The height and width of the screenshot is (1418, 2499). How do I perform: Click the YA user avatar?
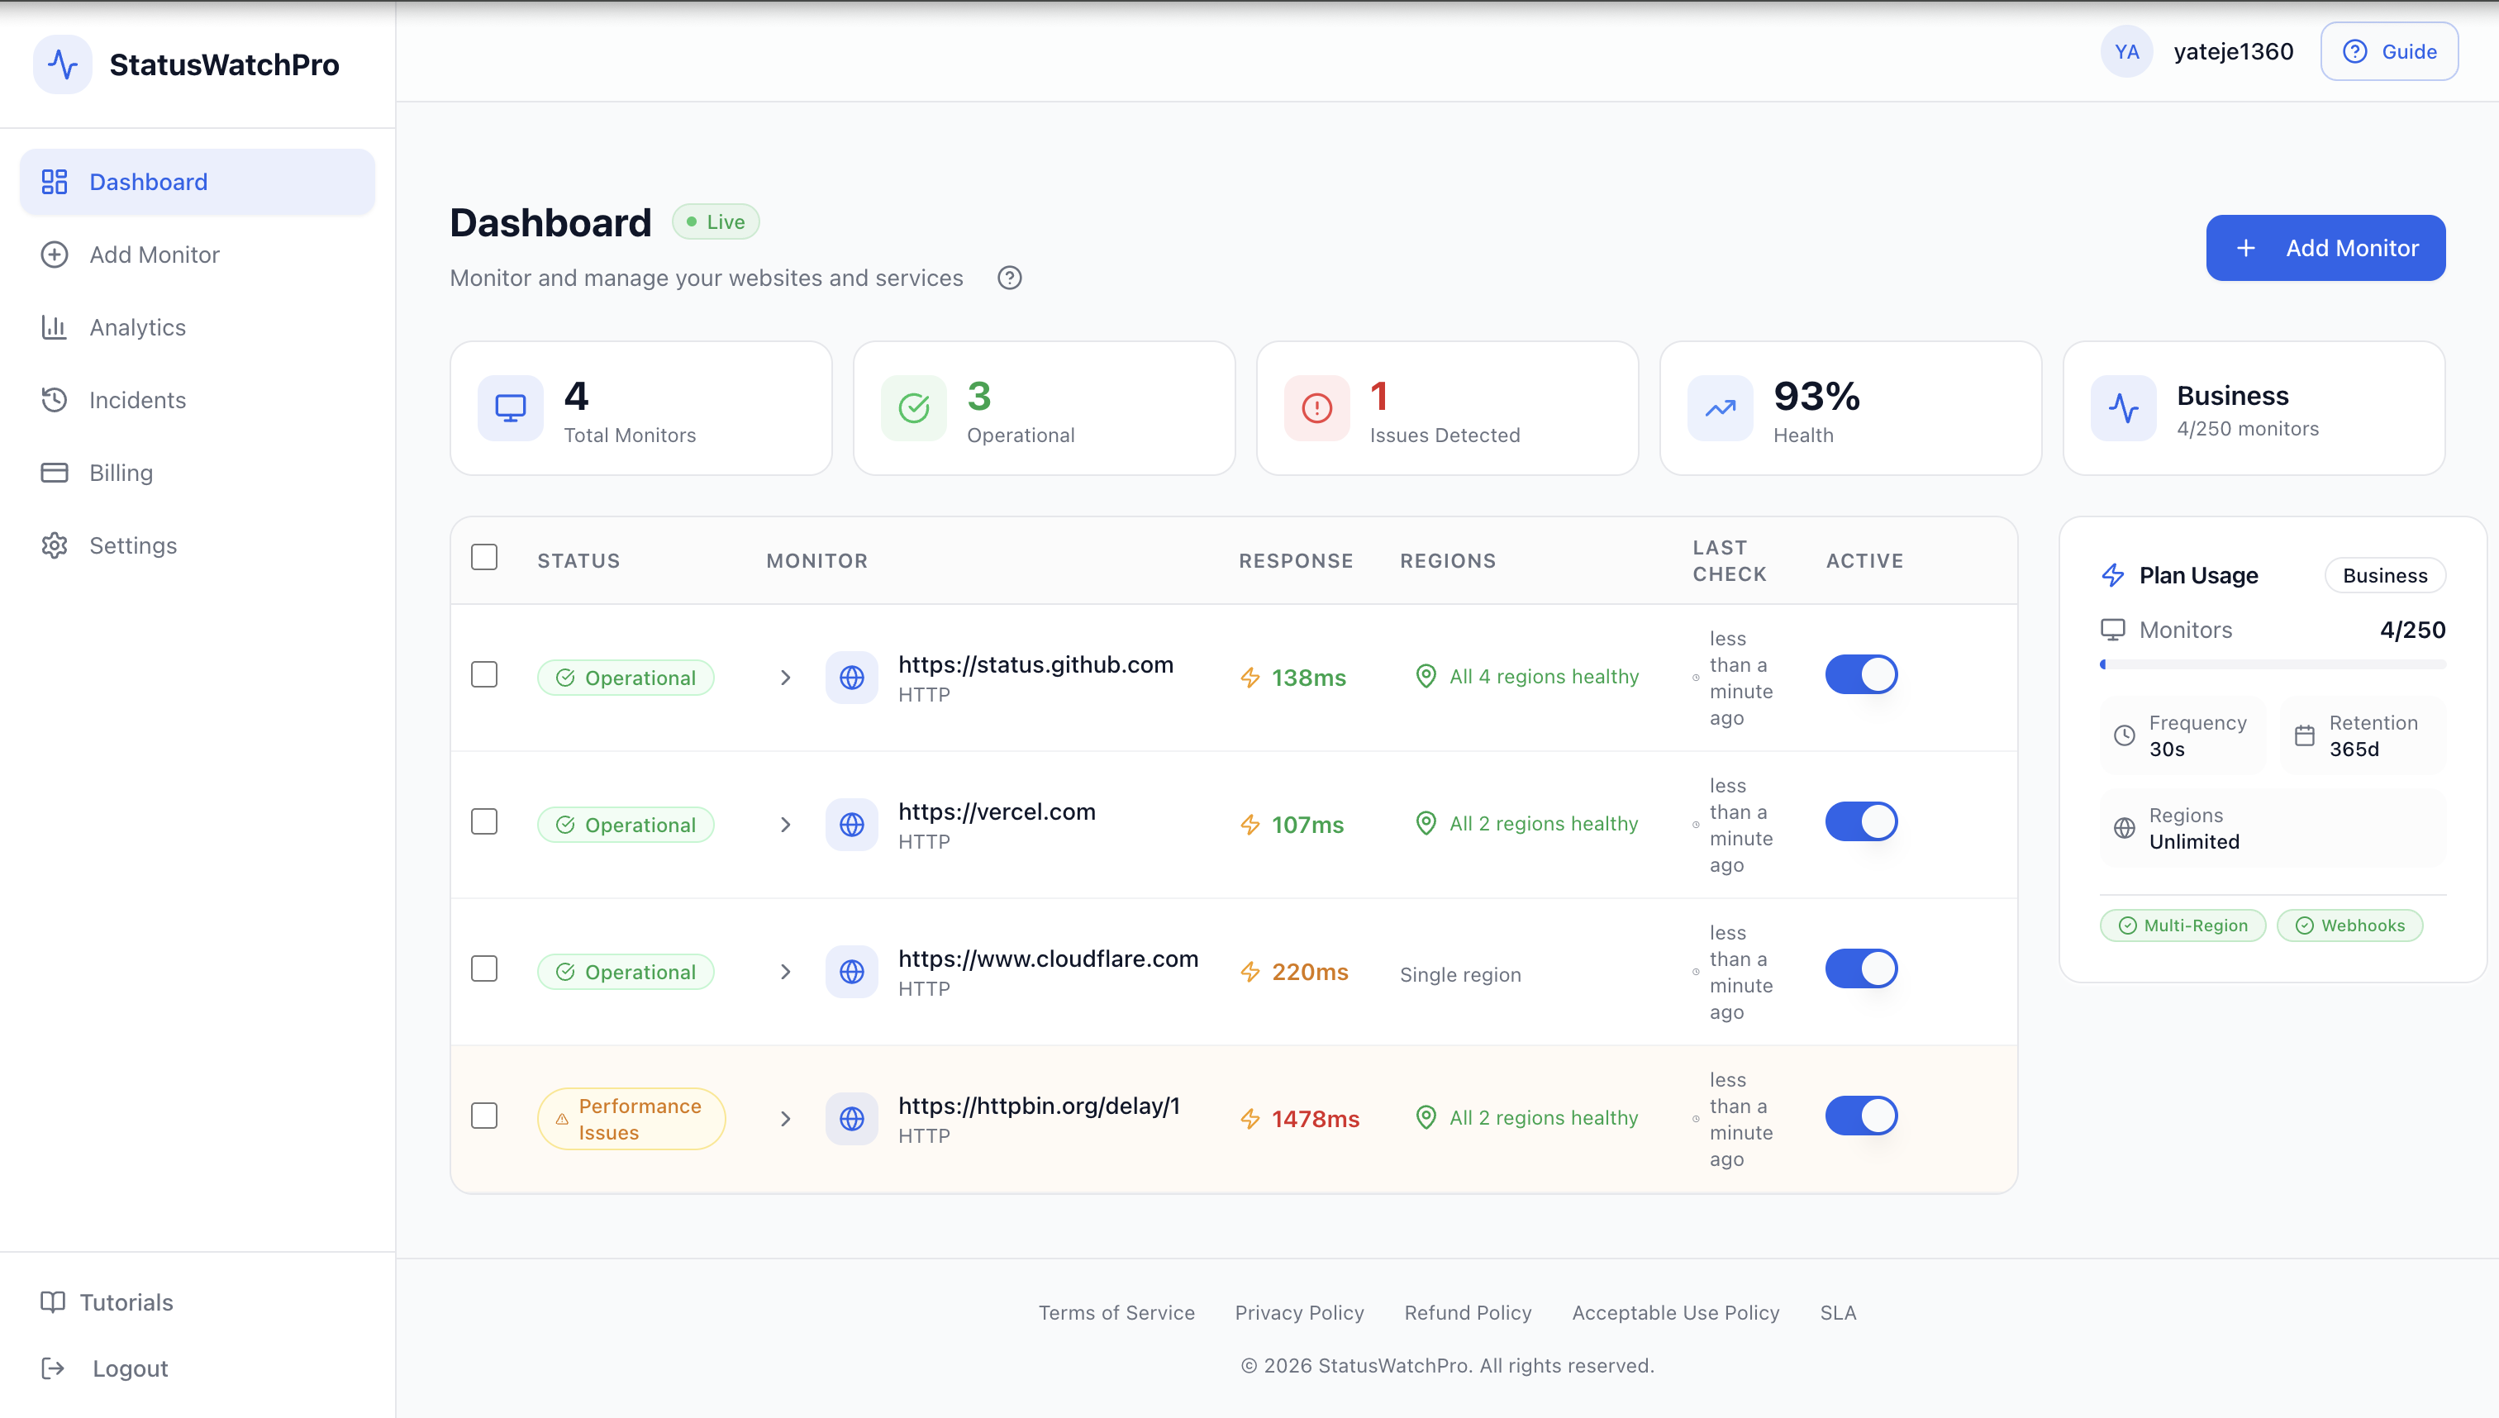coord(2126,51)
